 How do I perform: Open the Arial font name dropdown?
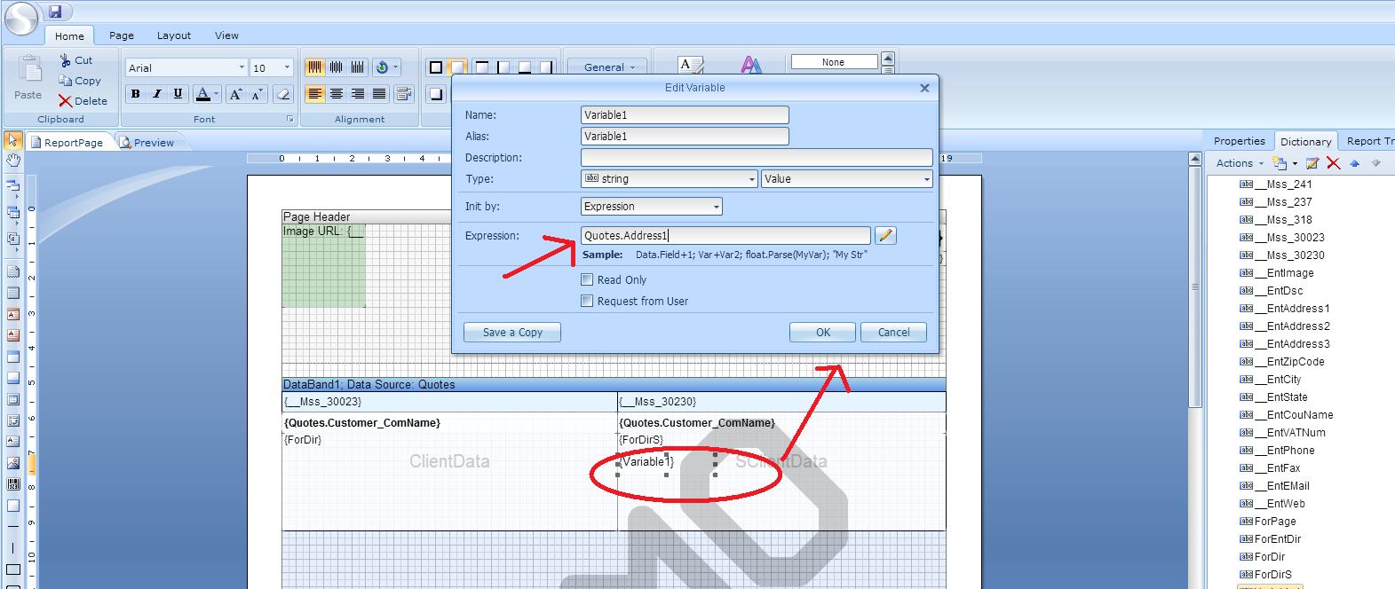click(x=242, y=67)
